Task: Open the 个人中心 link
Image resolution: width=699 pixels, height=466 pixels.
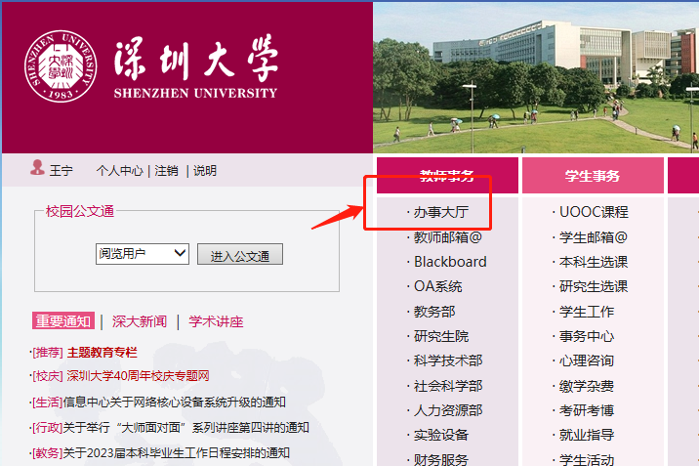Action: (x=119, y=170)
